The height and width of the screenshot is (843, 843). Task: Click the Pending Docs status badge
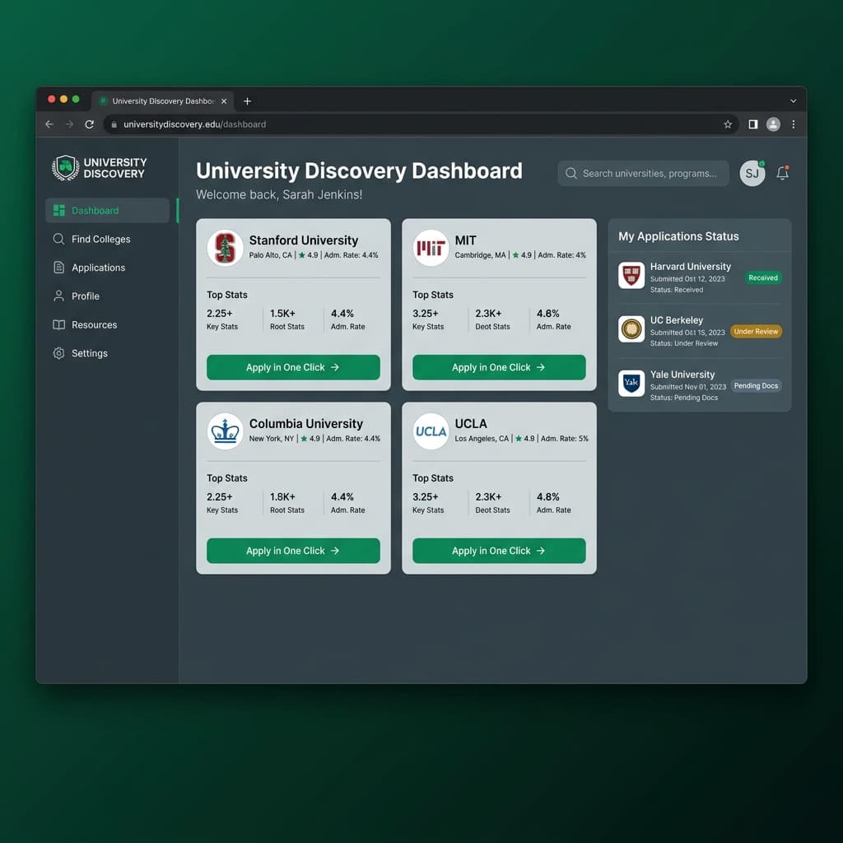[756, 385]
